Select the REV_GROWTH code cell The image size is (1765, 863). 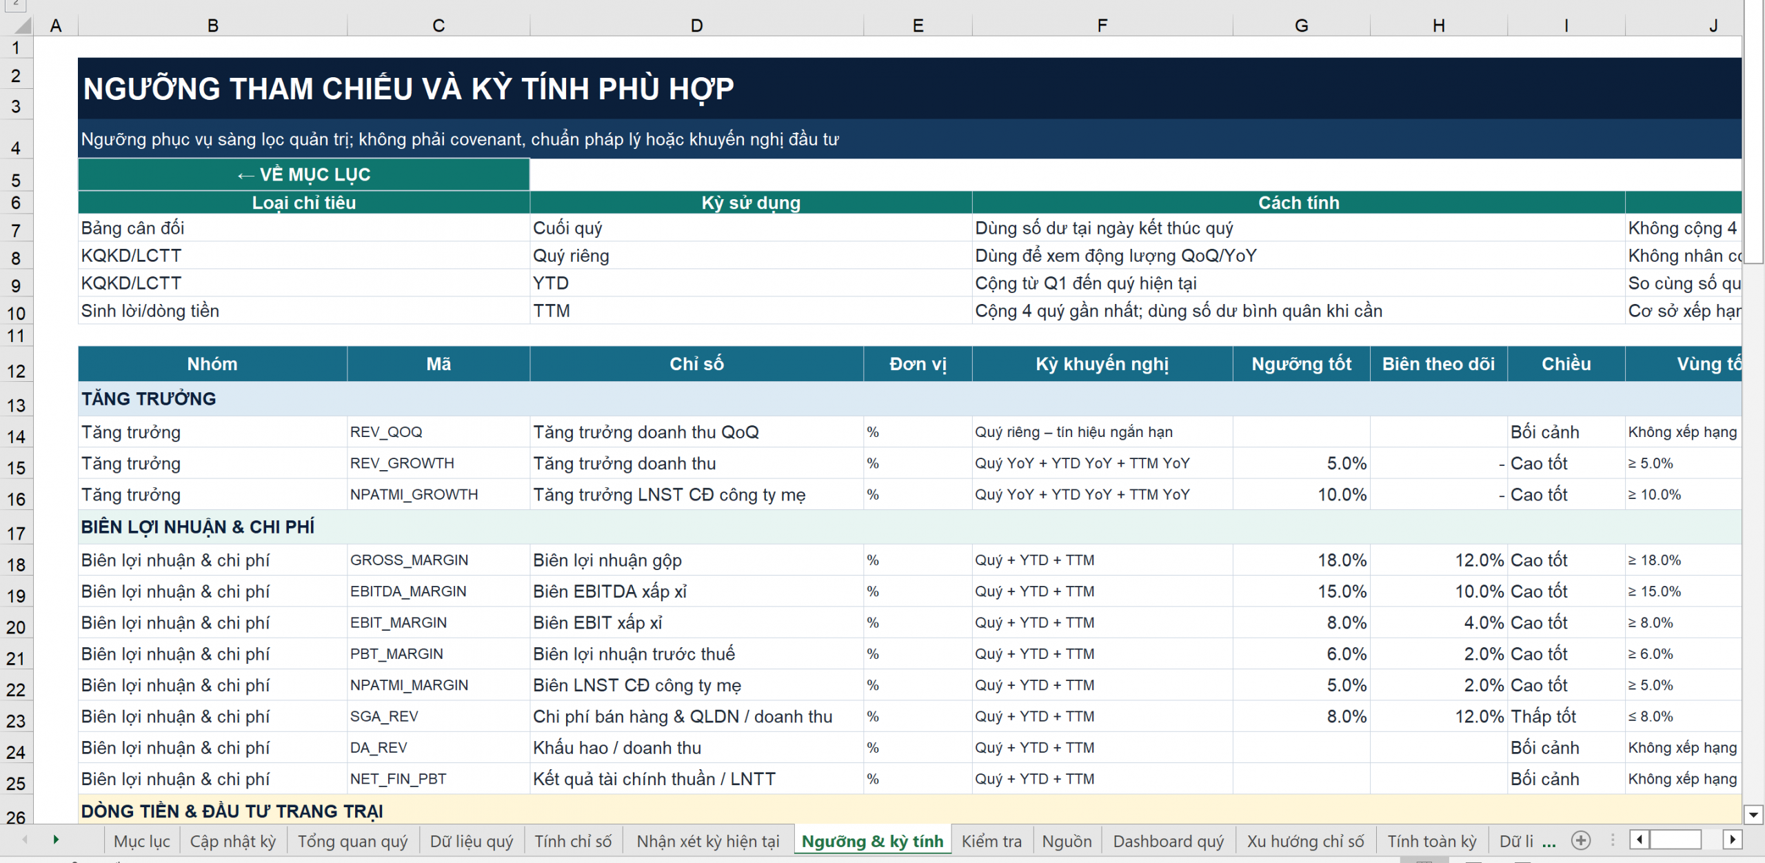click(438, 463)
